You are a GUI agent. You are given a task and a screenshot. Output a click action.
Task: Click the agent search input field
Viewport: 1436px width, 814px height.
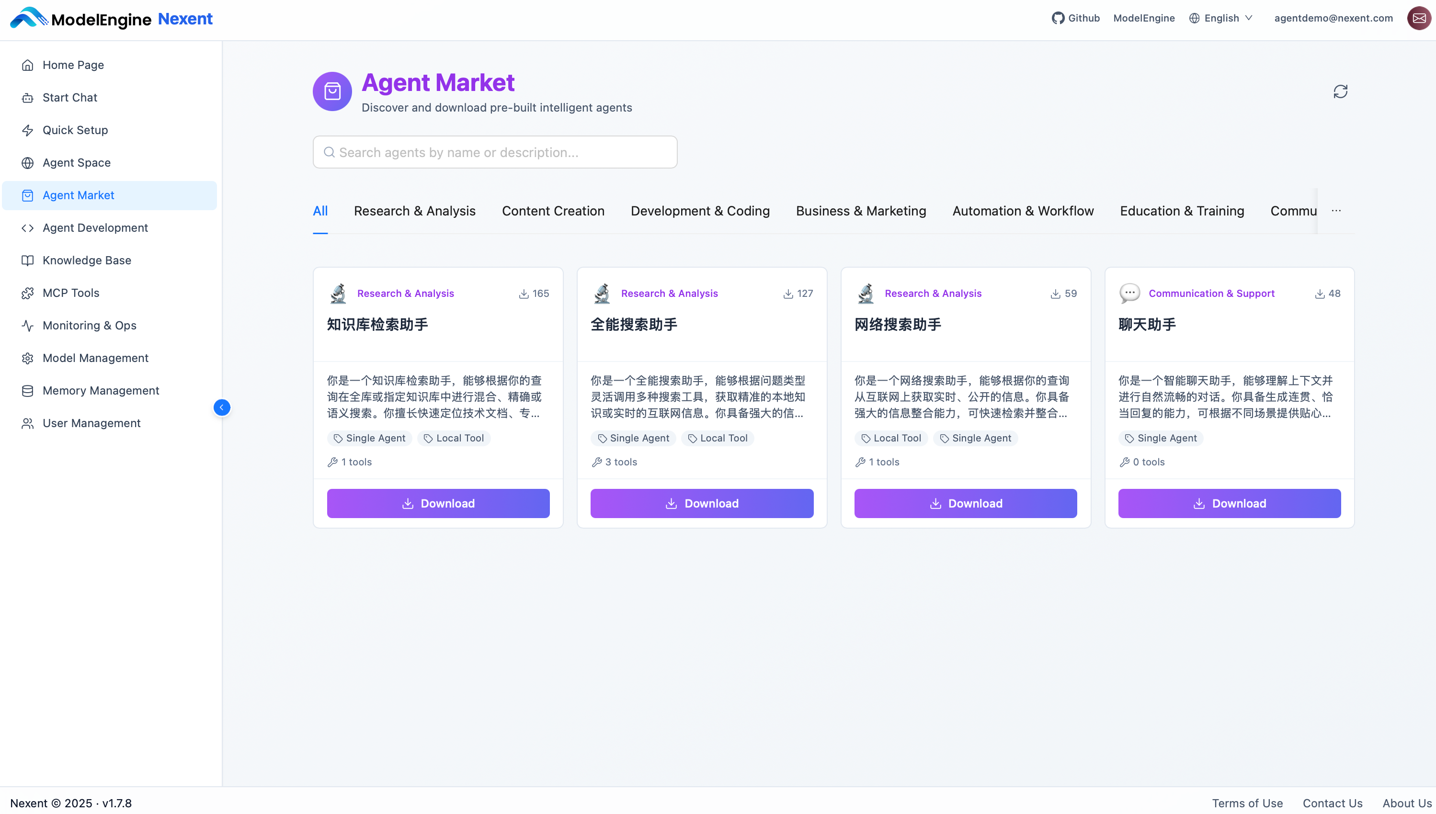pos(495,151)
